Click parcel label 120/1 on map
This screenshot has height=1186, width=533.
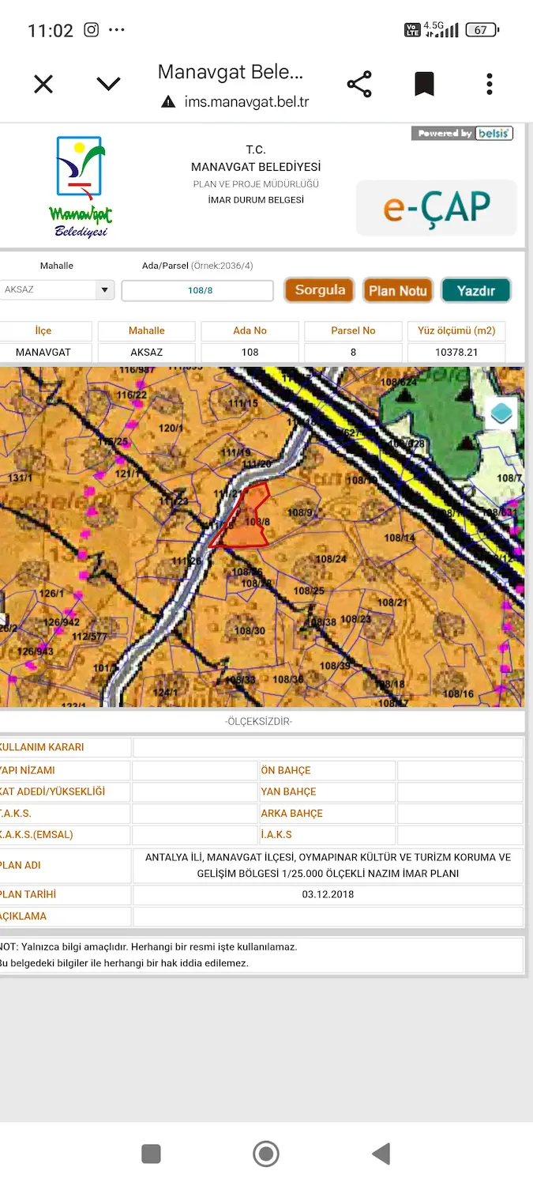click(171, 428)
